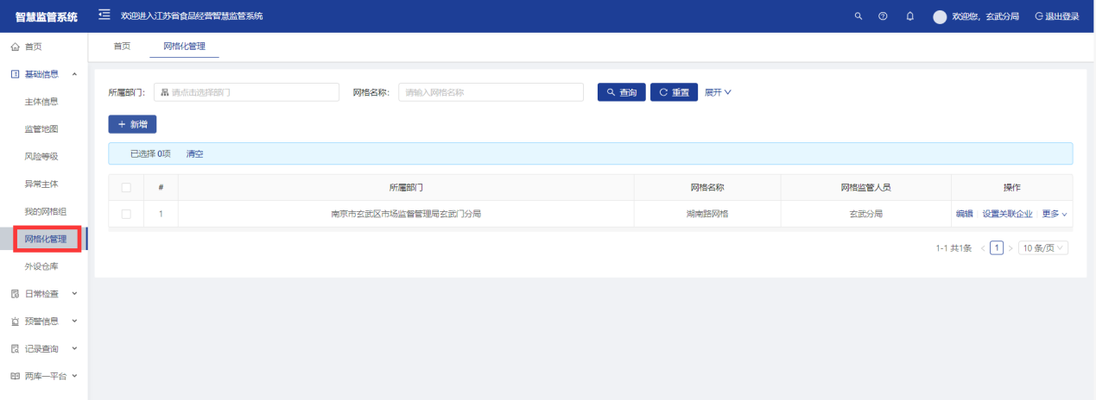Viewport: 1096px width, 400px height.
Task: Switch to the 首页 tab
Action: 122,46
